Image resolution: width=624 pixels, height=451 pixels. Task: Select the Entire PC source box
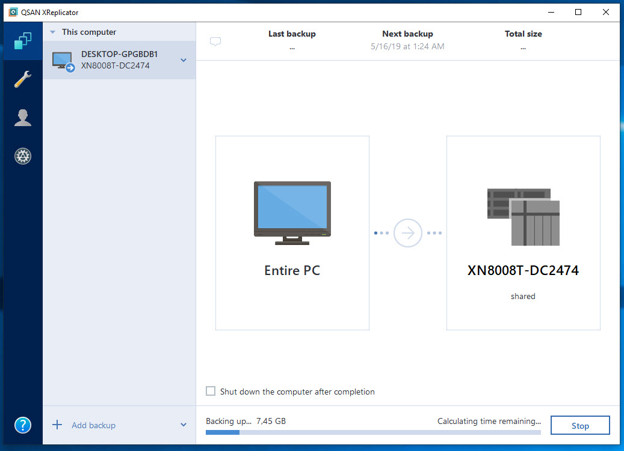292,233
